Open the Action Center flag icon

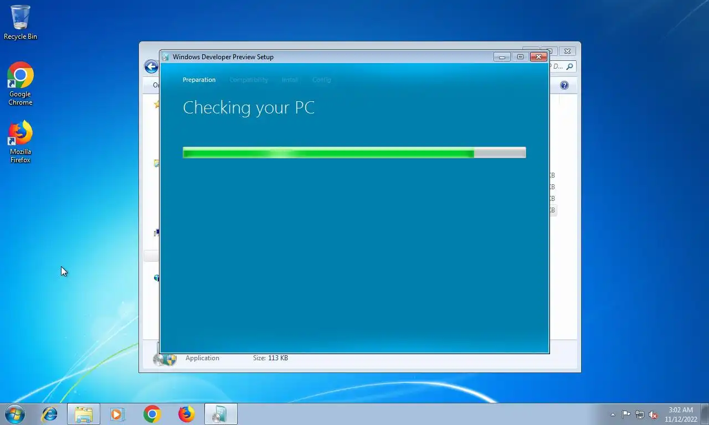[626, 414]
